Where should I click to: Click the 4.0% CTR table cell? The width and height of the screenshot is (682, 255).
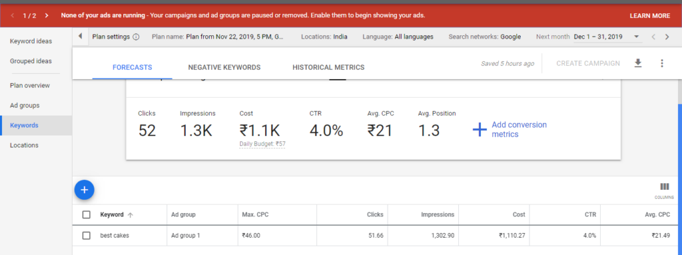tap(590, 236)
